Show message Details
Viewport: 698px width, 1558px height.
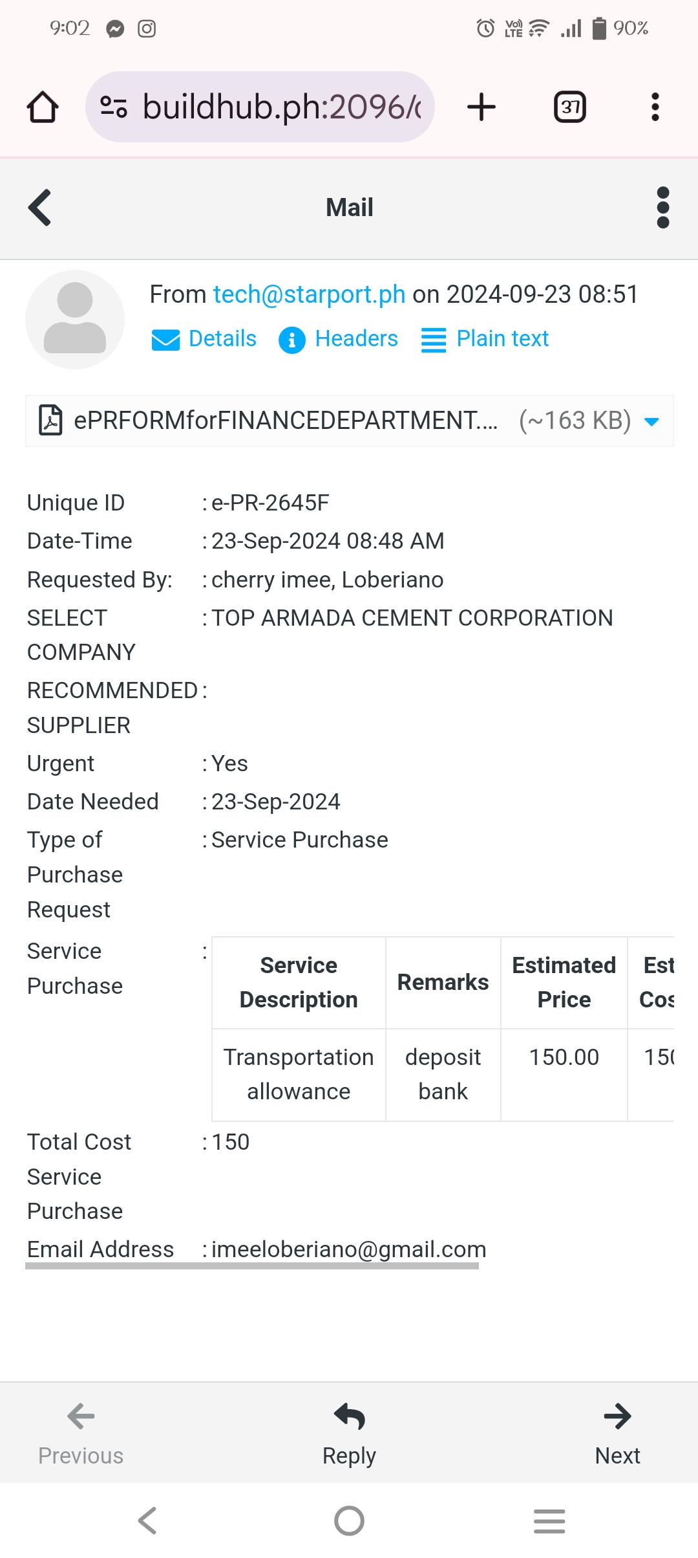204,339
